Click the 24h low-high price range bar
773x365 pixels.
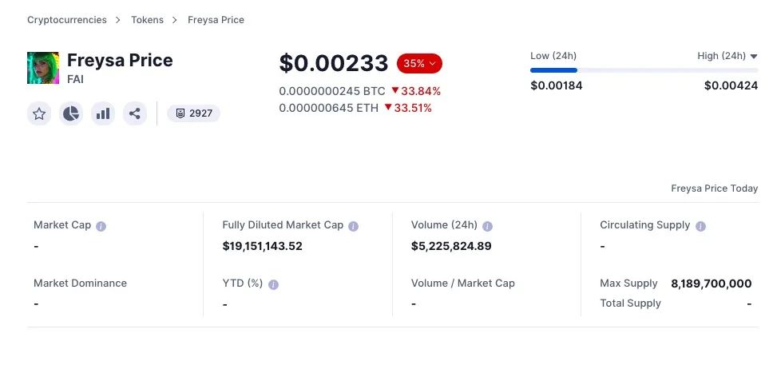(x=644, y=70)
